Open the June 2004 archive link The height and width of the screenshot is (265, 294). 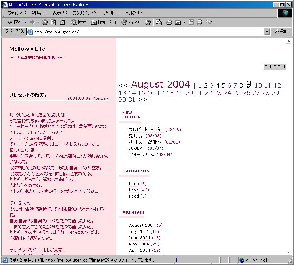click(x=140, y=238)
